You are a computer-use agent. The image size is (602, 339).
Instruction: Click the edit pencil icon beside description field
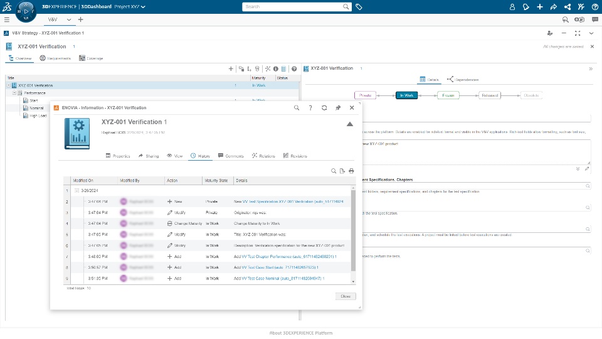point(587,169)
